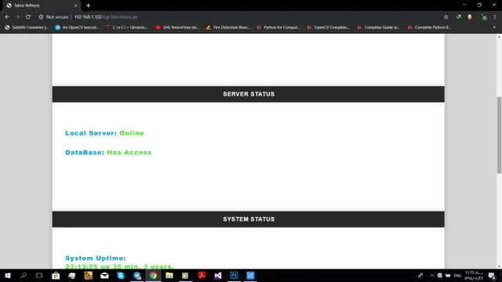Open Task View on the taskbar
The width and height of the screenshot is (502, 282).
[39, 275]
